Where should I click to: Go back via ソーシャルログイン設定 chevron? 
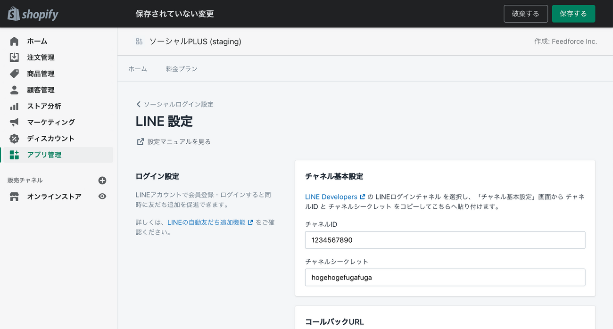139,104
